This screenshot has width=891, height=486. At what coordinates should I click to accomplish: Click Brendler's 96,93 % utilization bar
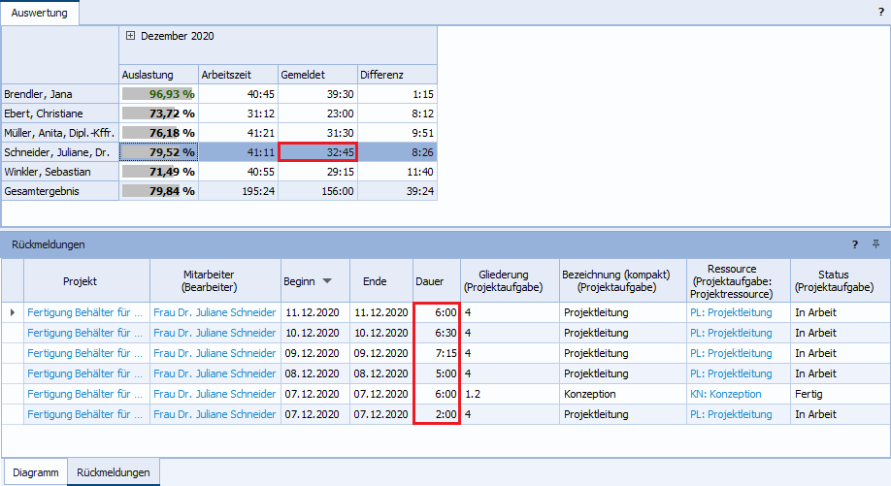coord(157,94)
